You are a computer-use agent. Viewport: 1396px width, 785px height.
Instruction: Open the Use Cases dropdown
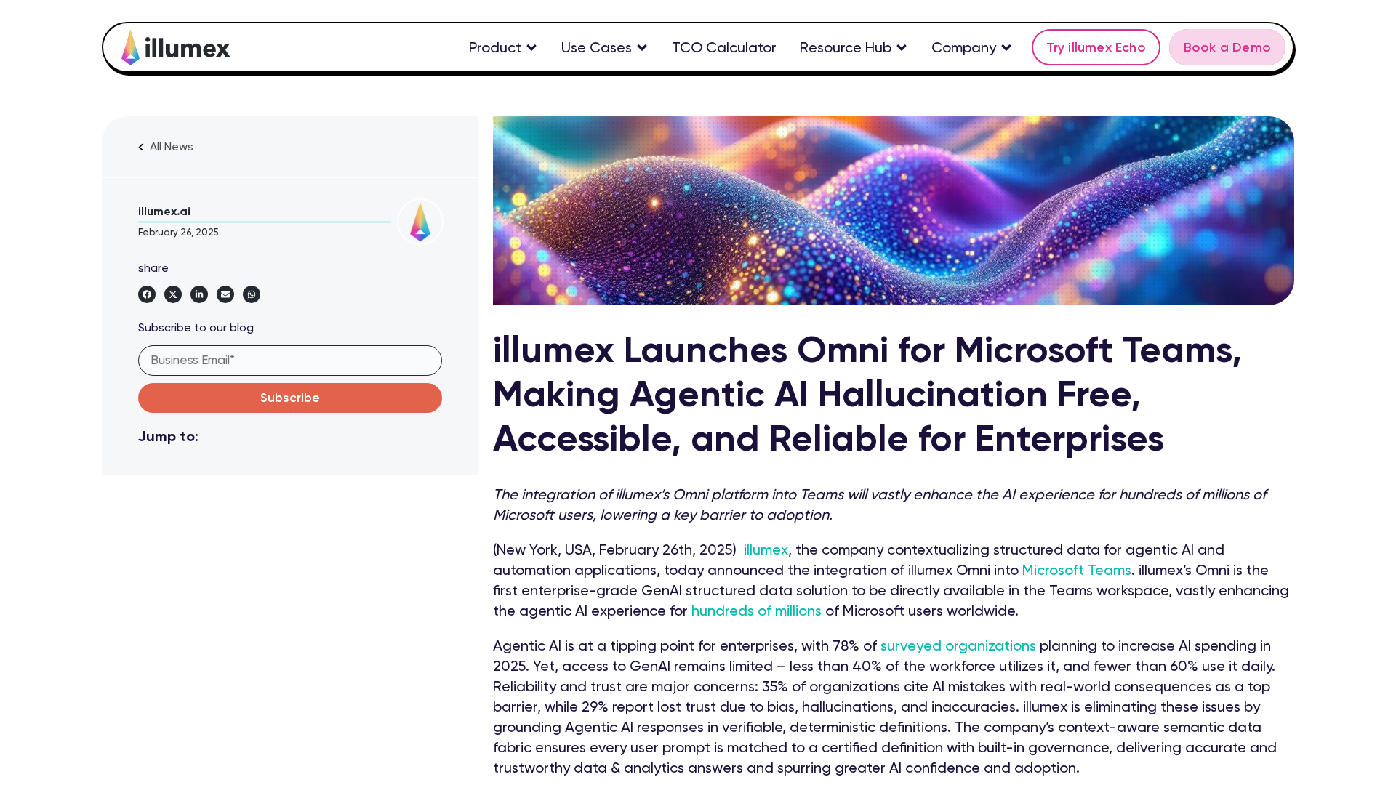coord(603,47)
